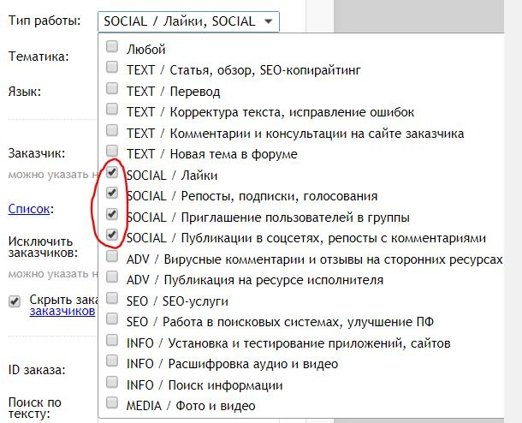Uncheck SOCIAL / Лайки checkbox
This screenshot has width=522, height=423.
pos(112,172)
